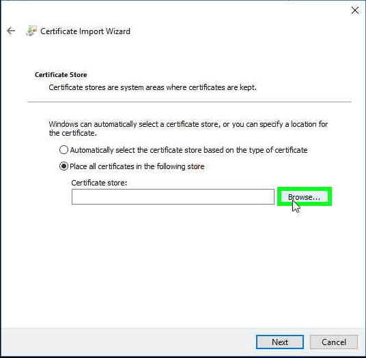Click the horizontal separator under the heading
Screen dimensions: 366x358
click(189, 102)
